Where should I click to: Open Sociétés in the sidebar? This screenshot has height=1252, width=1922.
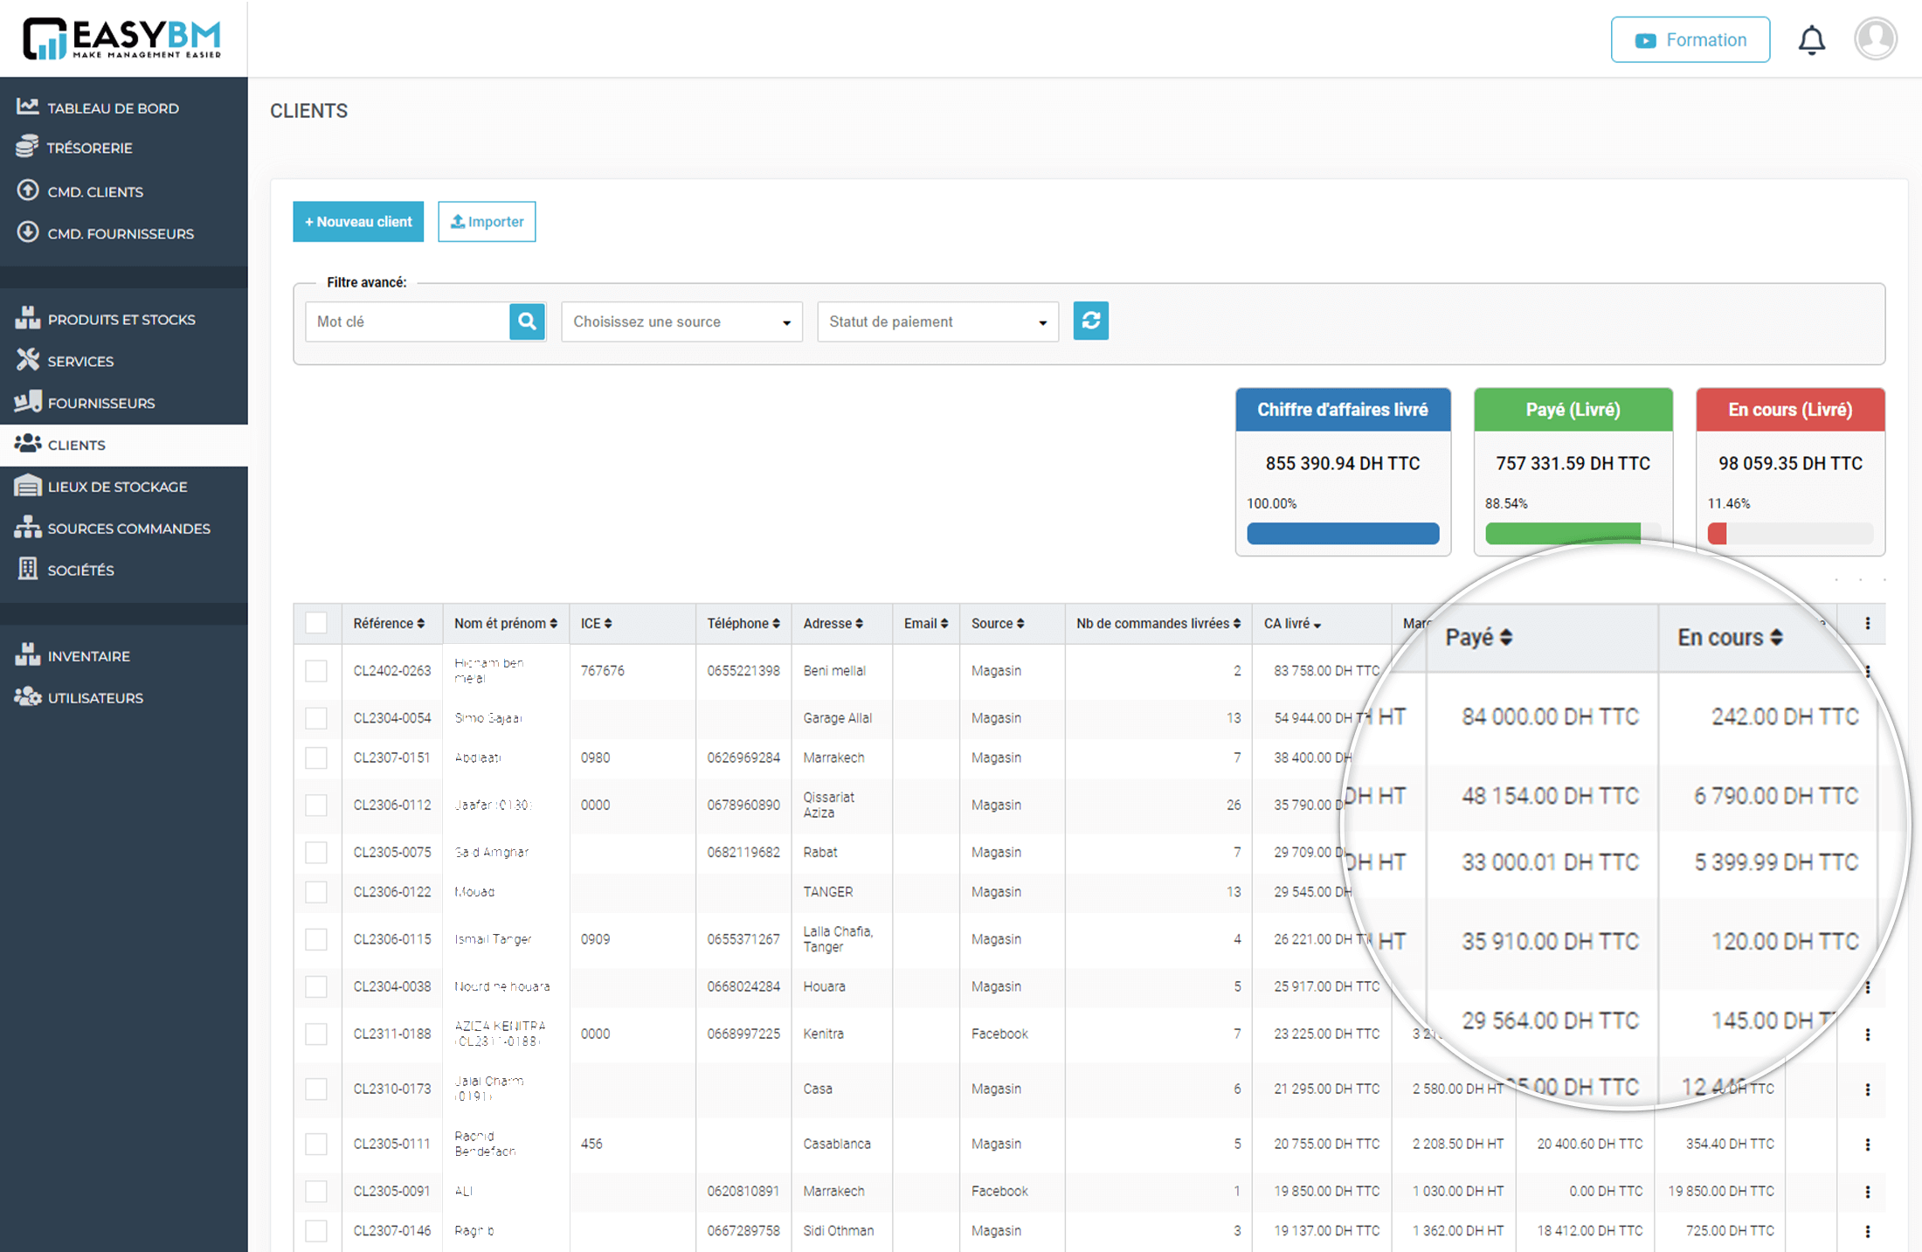point(80,570)
